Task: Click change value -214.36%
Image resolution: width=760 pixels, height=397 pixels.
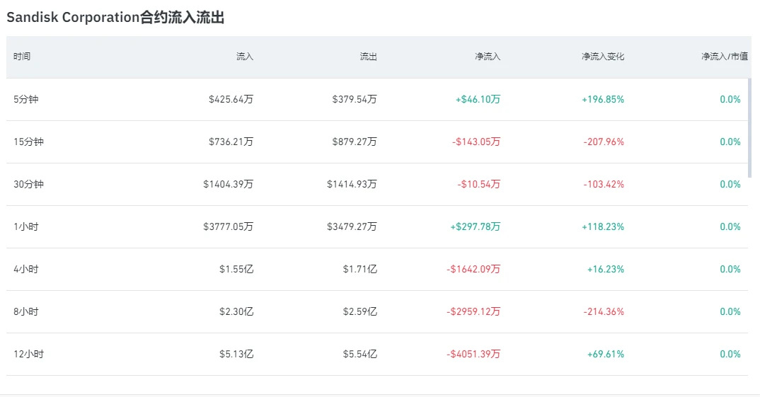Action: click(604, 311)
